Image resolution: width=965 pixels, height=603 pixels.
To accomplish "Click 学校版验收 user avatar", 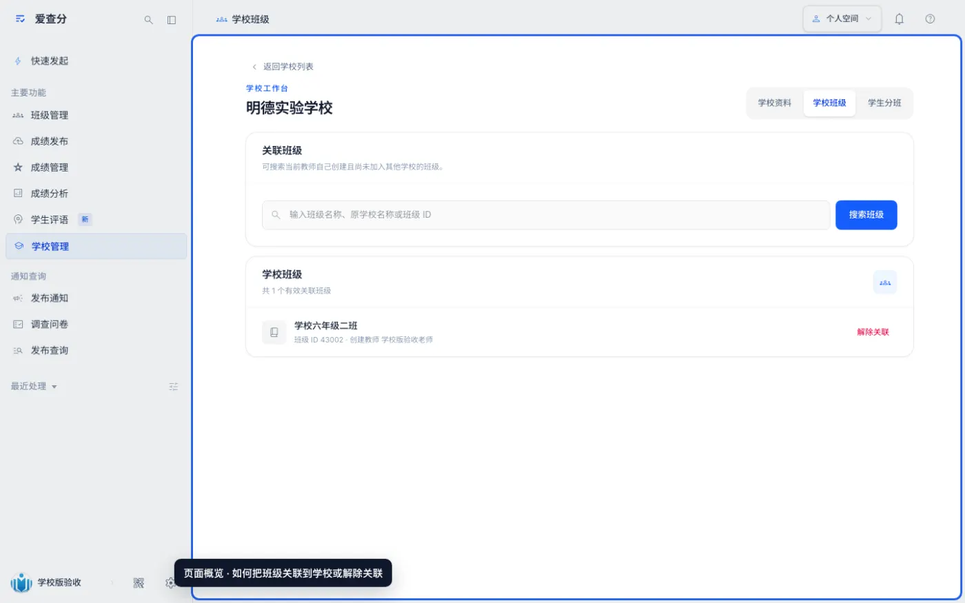I will coord(21,583).
